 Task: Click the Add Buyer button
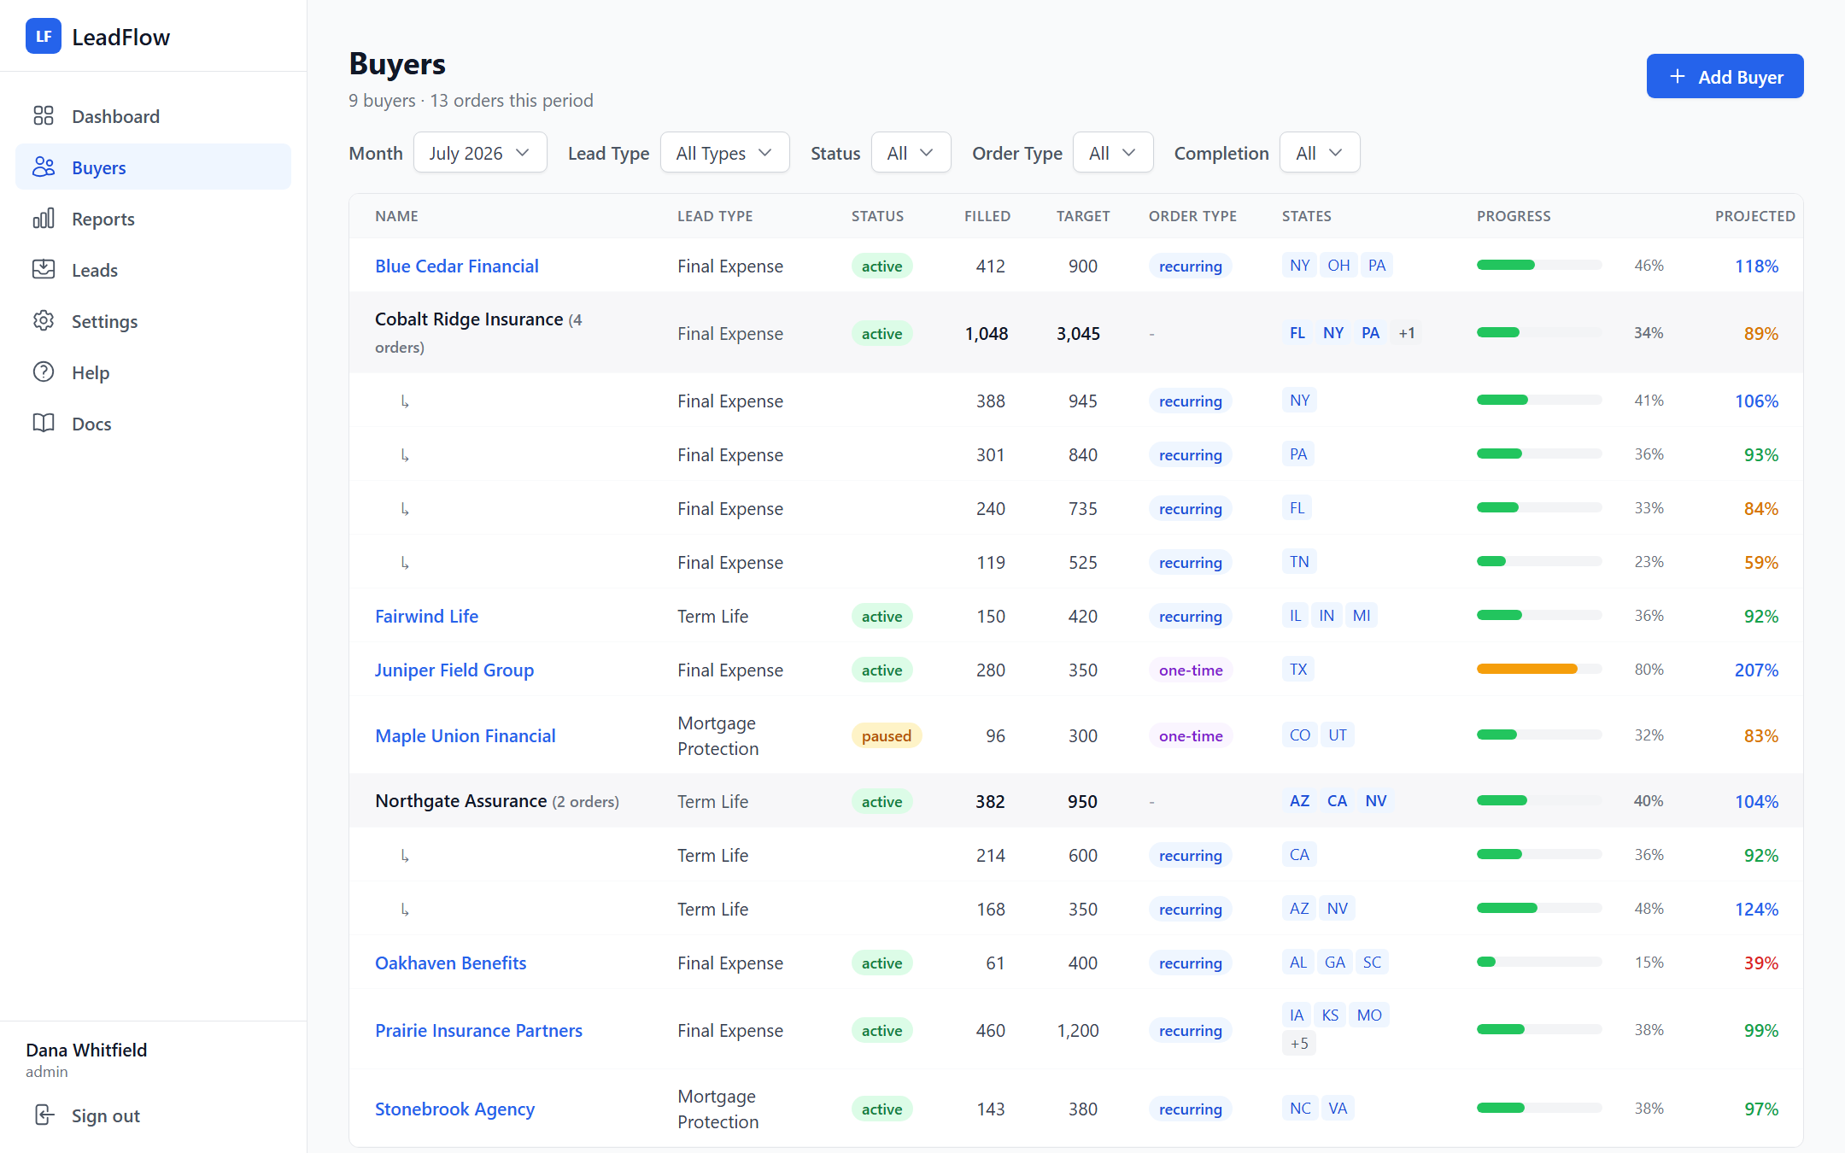click(x=1725, y=77)
